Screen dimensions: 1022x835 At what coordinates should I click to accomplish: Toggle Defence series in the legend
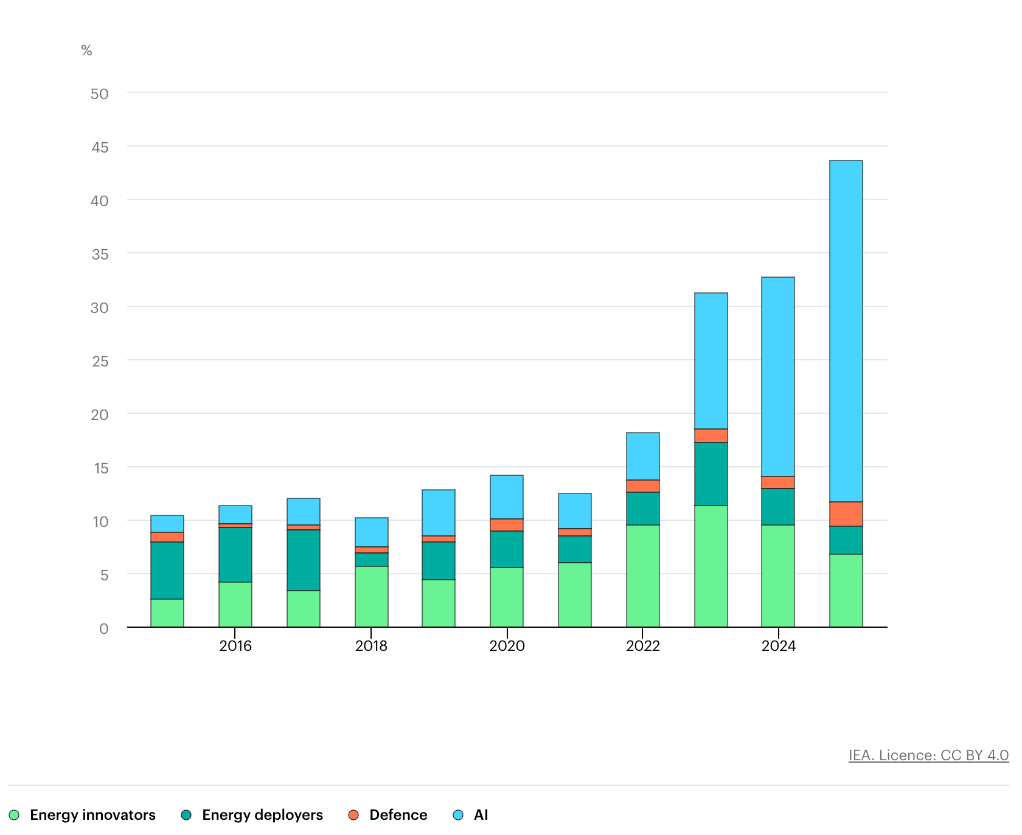(x=388, y=815)
